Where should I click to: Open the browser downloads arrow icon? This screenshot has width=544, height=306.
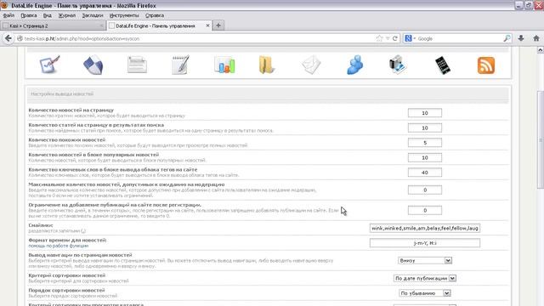click(521, 38)
